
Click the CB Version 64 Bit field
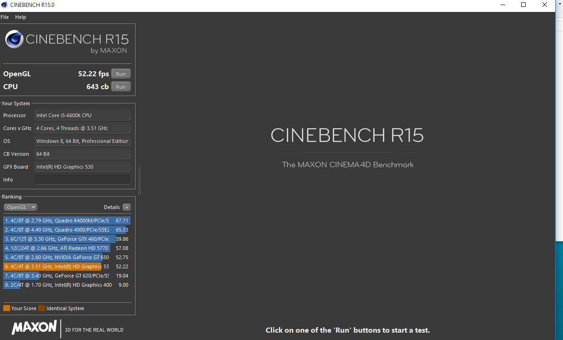(82, 154)
